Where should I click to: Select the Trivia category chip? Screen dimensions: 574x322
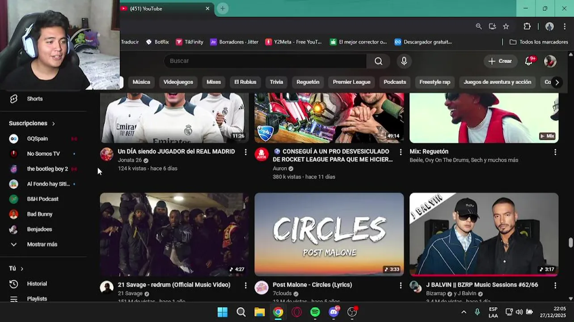(x=276, y=82)
